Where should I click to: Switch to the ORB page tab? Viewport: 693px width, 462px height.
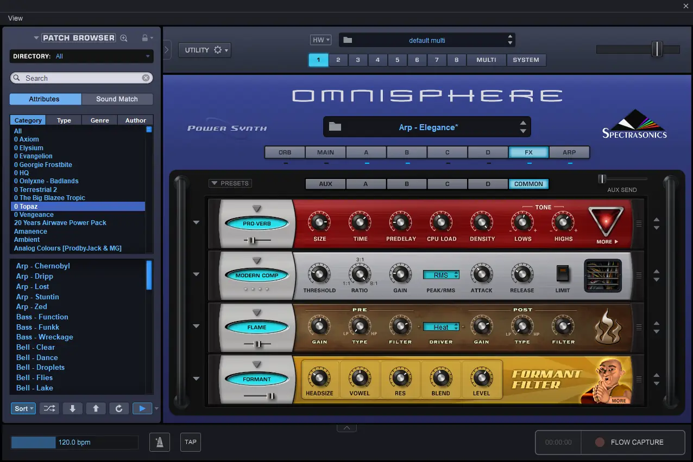tap(285, 152)
